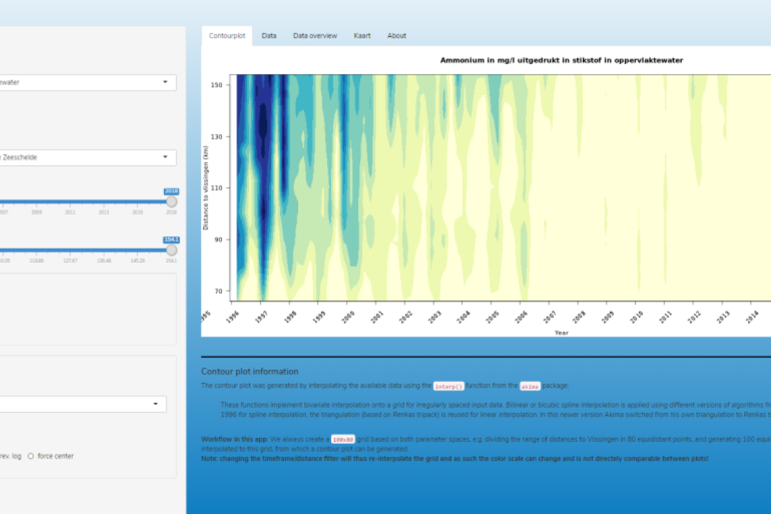
Task: Click the Ammonium contour plot title
Action: pos(561,60)
